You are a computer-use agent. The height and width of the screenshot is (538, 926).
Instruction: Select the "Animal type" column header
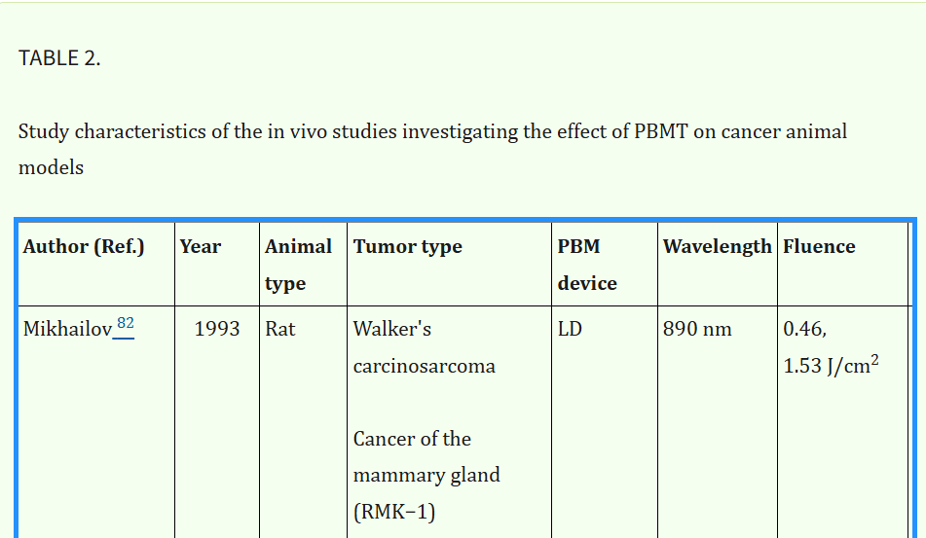(298, 265)
